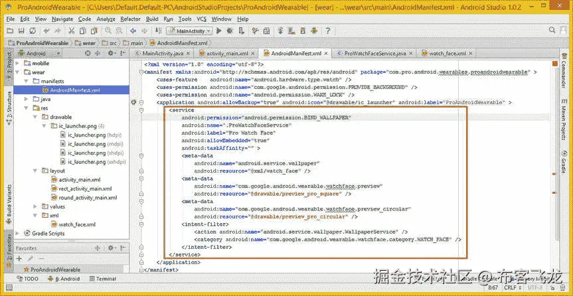Click Scroll from Source icon in Project panel
This screenshot has width=573, height=296.
click(x=88, y=53)
